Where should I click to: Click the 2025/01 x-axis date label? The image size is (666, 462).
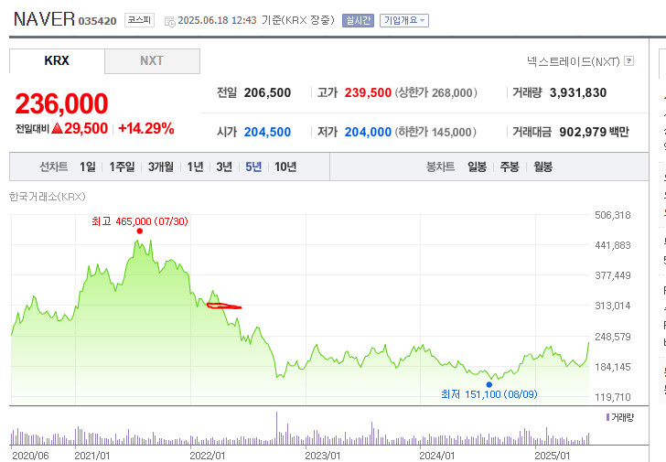click(x=553, y=456)
